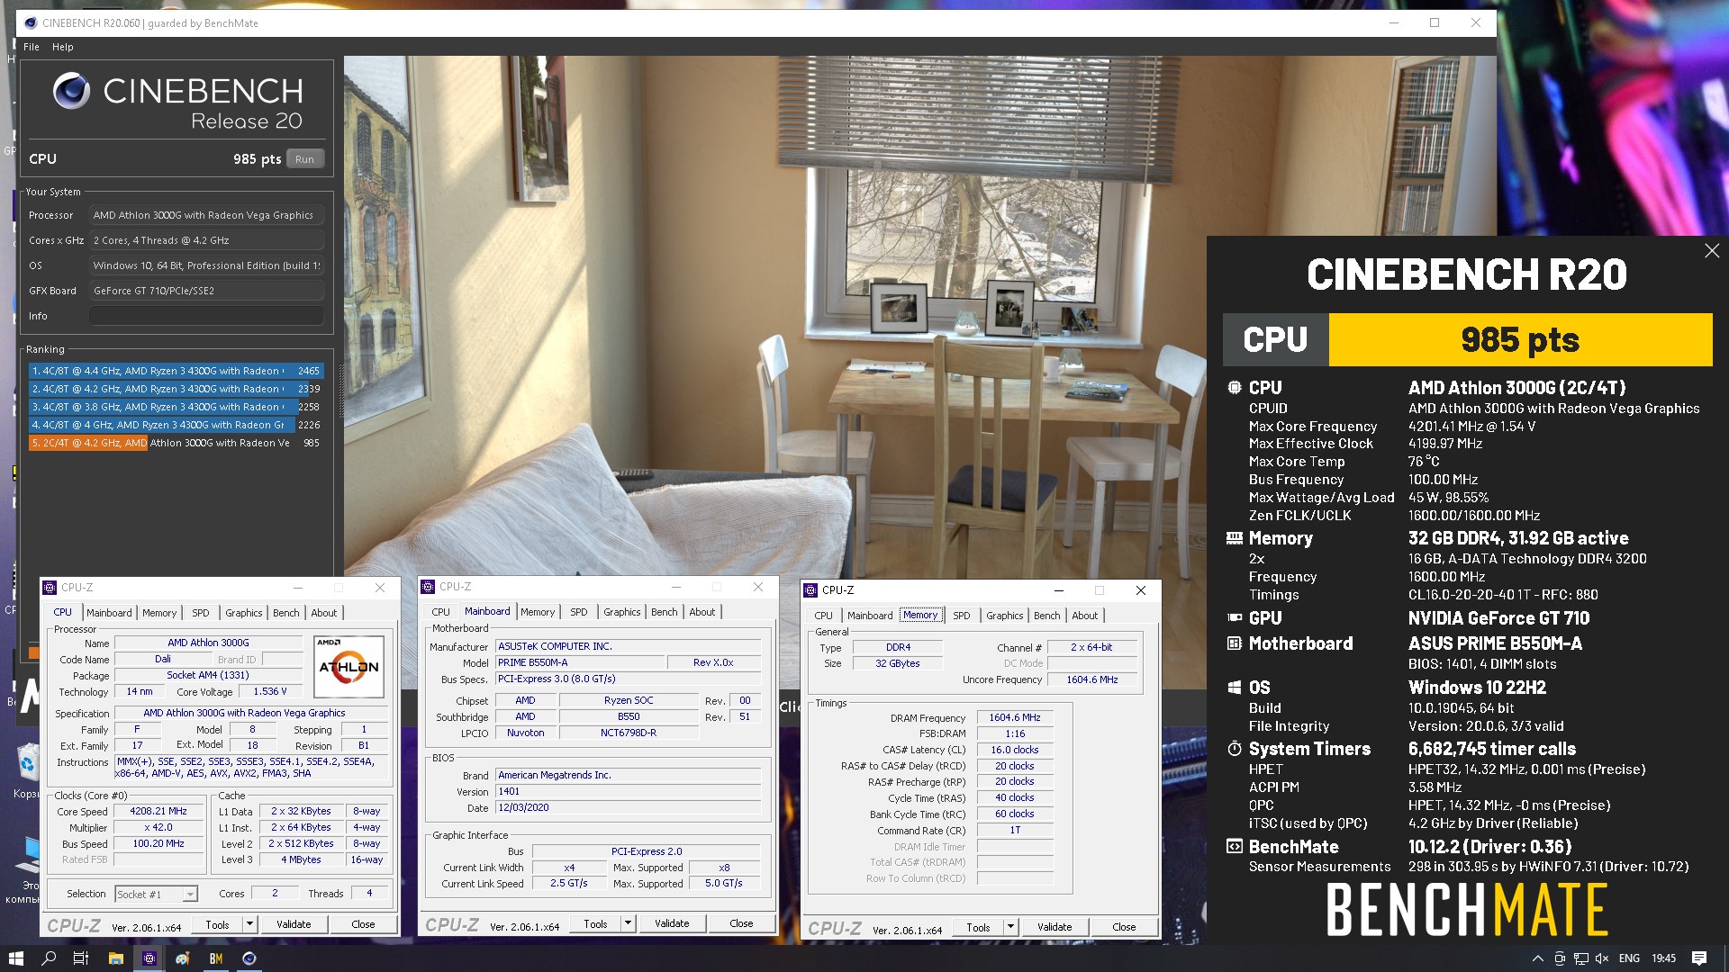
Task: Select Graphics tab in CPU-Z Memory window
Action: tap(1004, 616)
